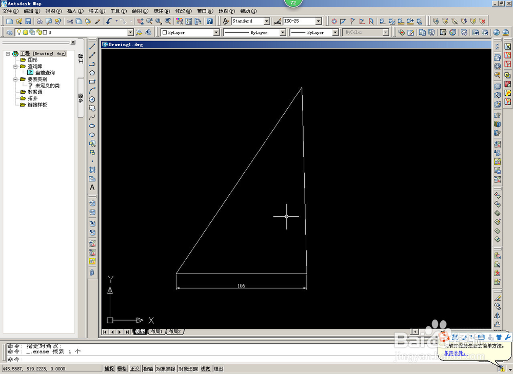Click the Save icon

coord(28,21)
